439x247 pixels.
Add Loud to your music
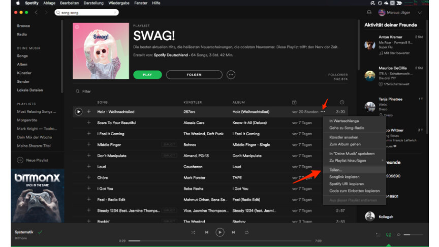point(89,166)
